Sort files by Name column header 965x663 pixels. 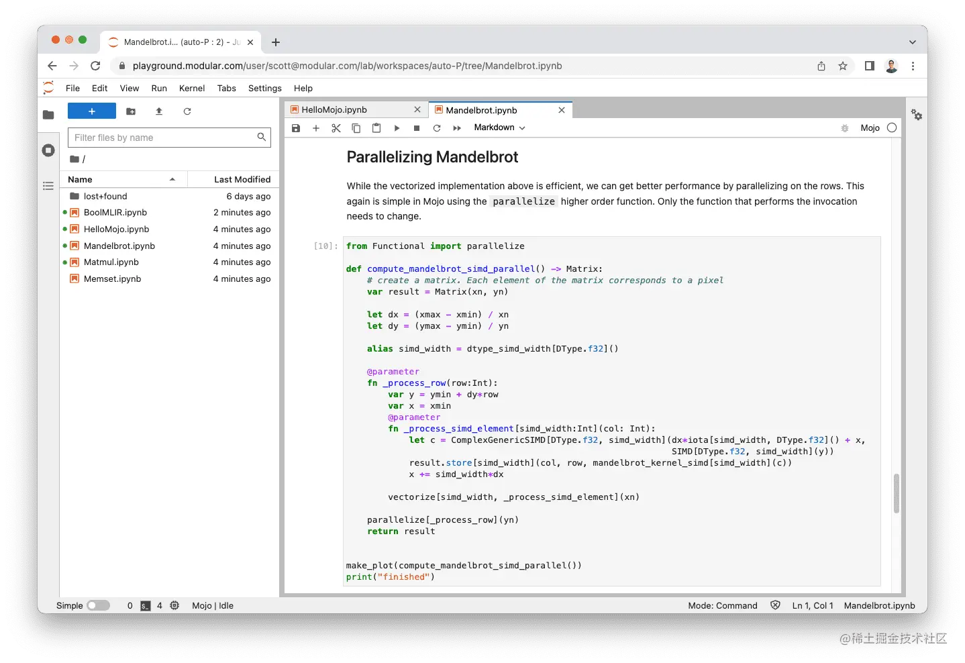pos(123,179)
